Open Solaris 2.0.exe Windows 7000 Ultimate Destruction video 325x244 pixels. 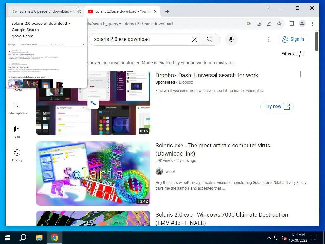[222, 219]
